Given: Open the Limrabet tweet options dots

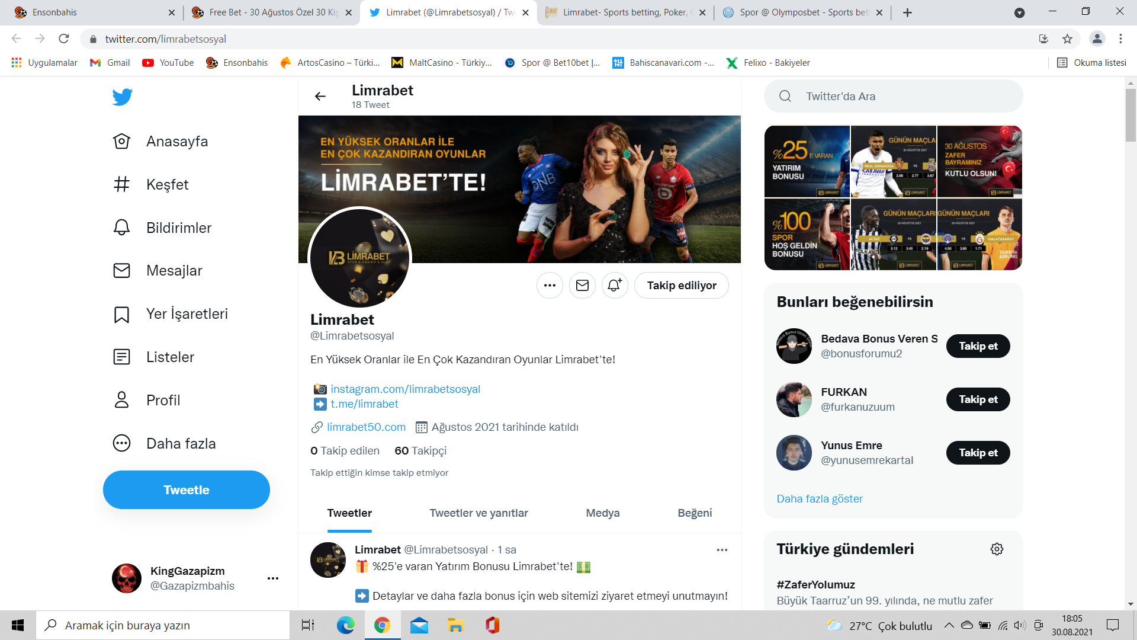Looking at the screenshot, I should 722,550.
